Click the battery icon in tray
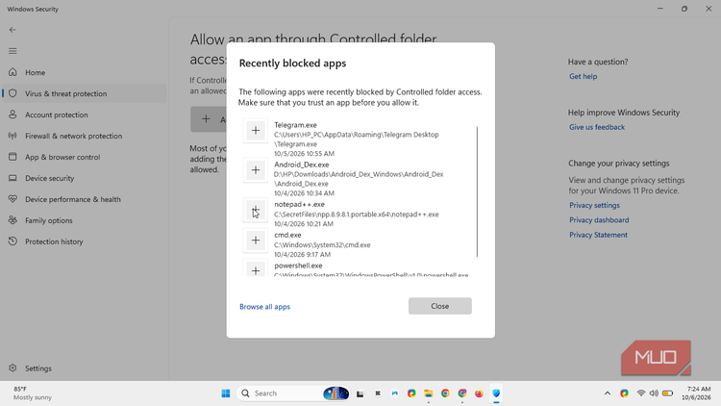Screen dimensions: 721x406 (x=668, y=393)
